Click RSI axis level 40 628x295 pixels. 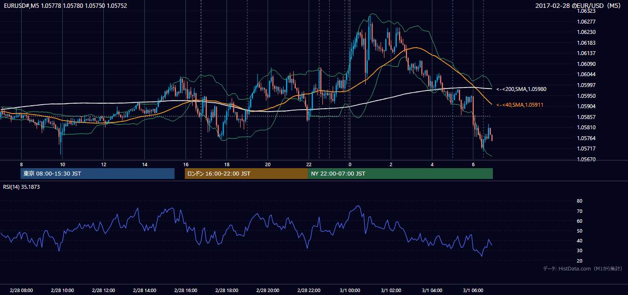point(580,240)
